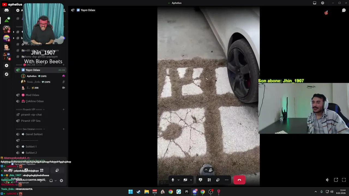The image size is (349, 196).
Task: Turn on camera in call controls
Action: pos(185,180)
